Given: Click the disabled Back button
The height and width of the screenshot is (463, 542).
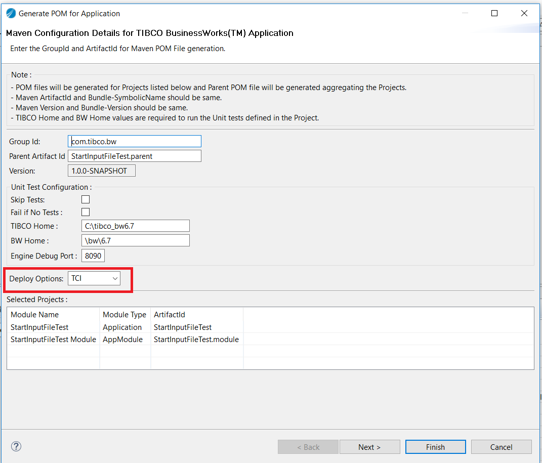Looking at the screenshot, I should 308,447.
